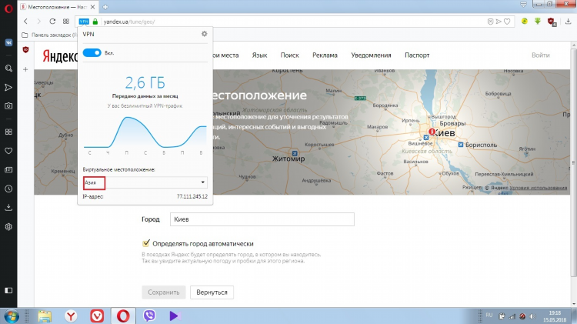Image resolution: width=577 pixels, height=324 pixels.
Task: Open the green download-arrow extension
Action: click(x=538, y=22)
